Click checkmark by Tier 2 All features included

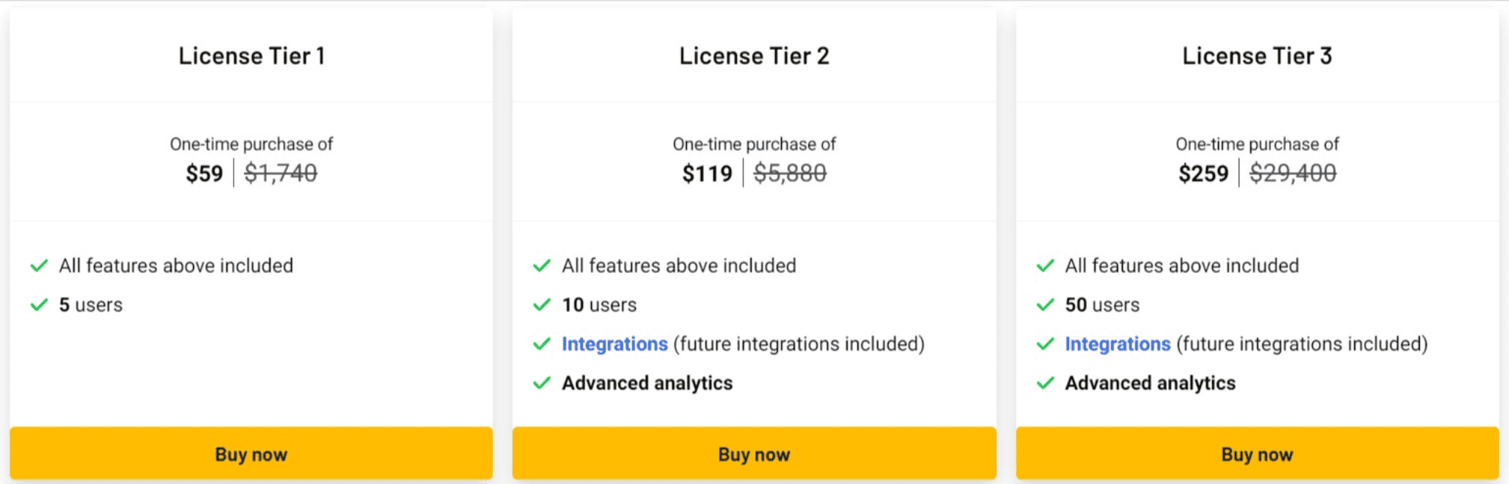coord(542,266)
